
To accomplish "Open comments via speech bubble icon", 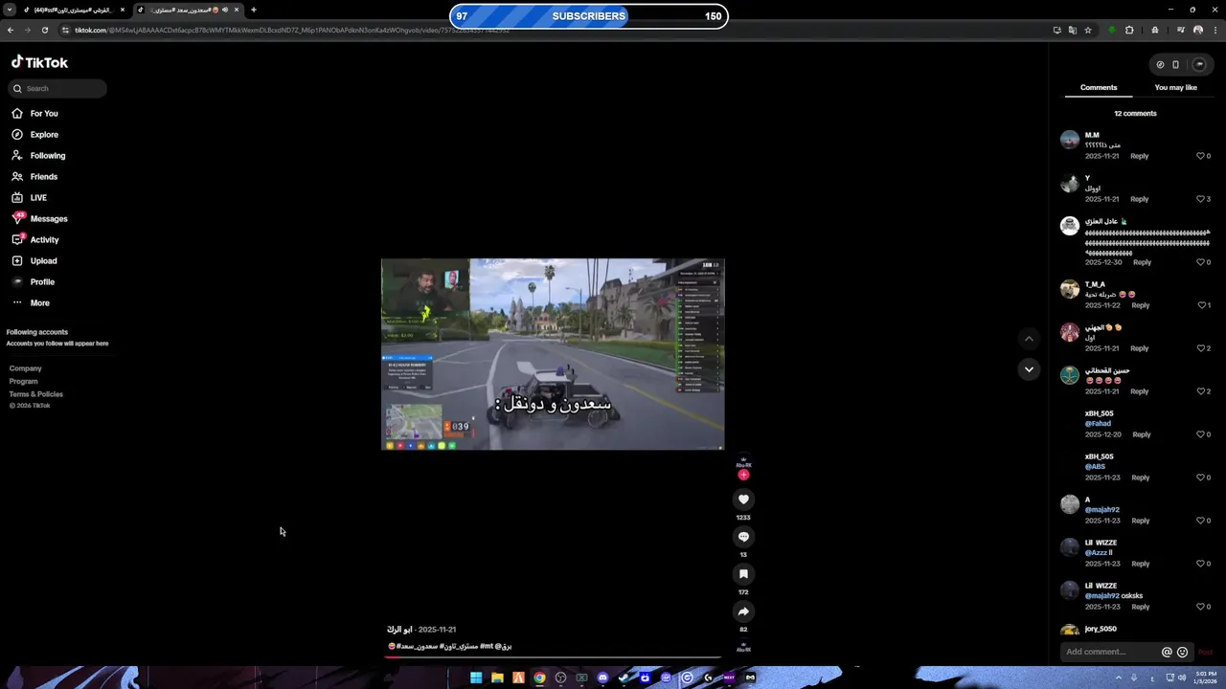I will (743, 537).
